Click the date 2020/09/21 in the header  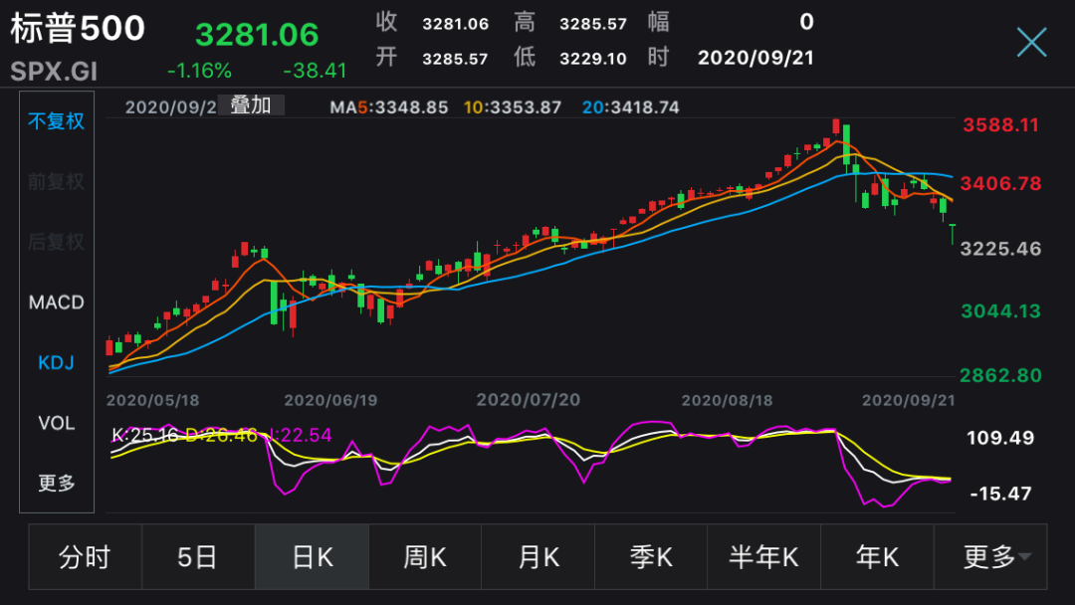point(755,58)
